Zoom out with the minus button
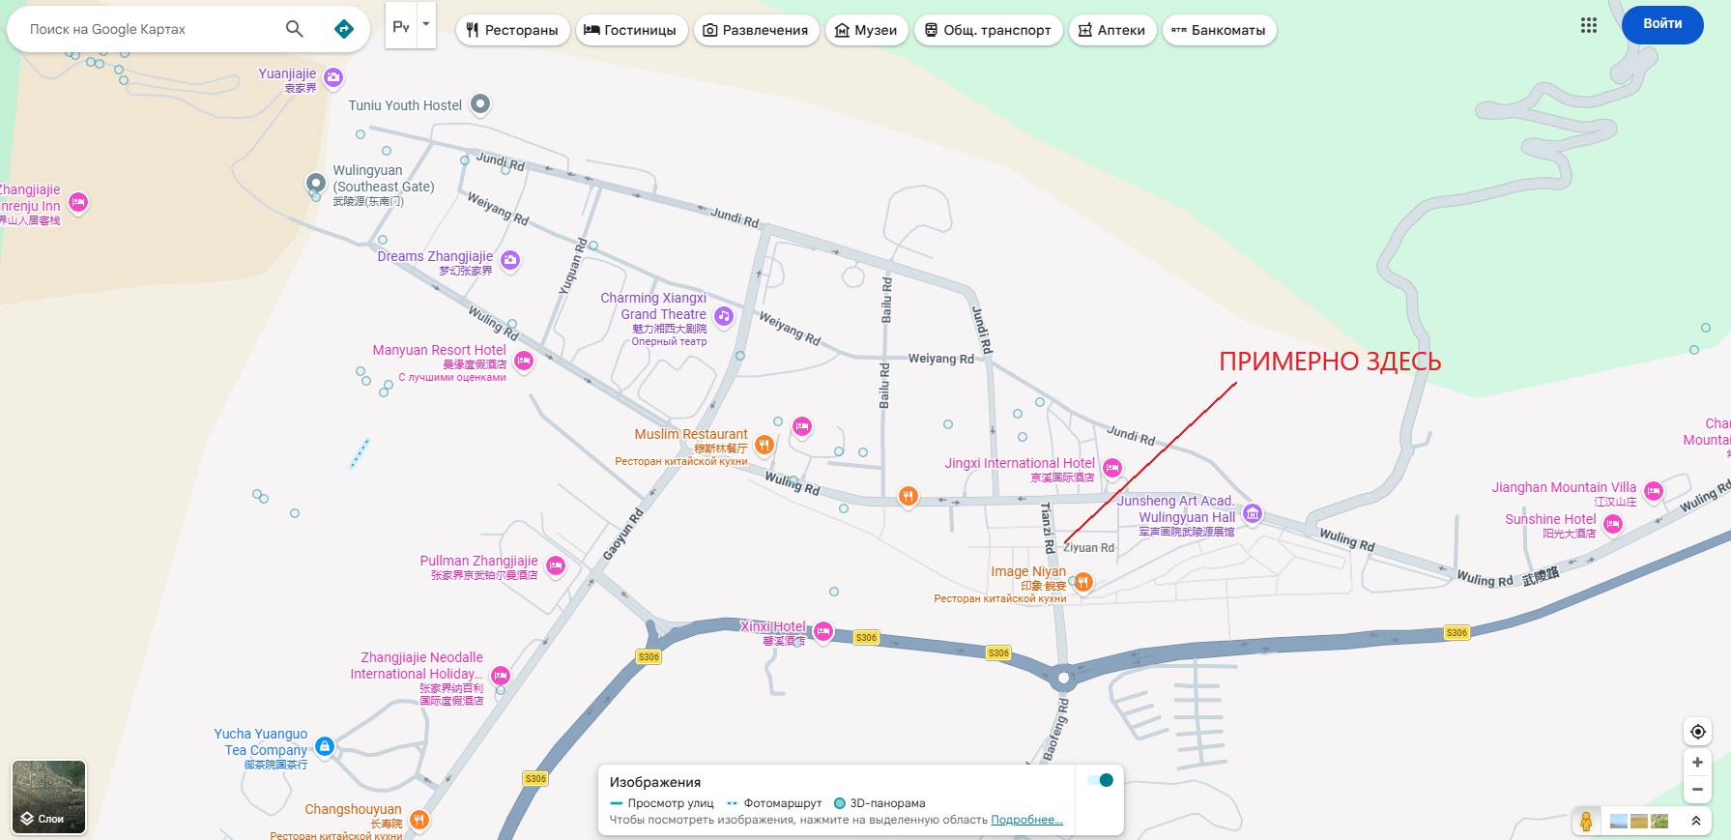1731x840 pixels. [x=1697, y=790]
